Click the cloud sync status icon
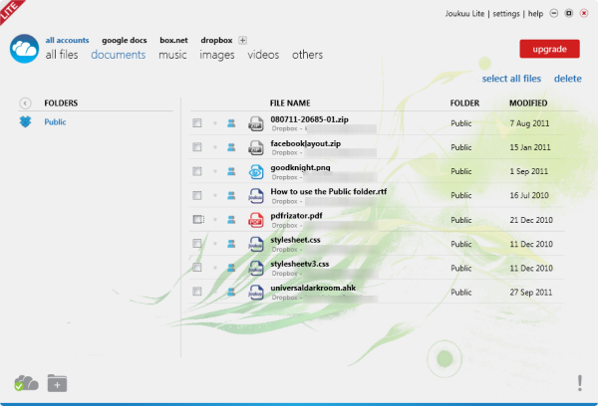The height and width of the screenshot is (406, 598). [26, 383]
